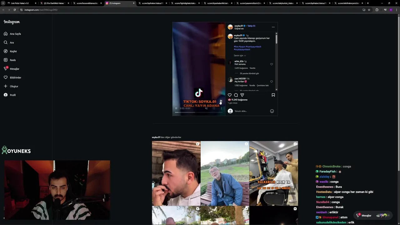Screen dimensions: 400x225
Task: Pause the reel video
Action: pyautogui.click(x=176, y=108)
